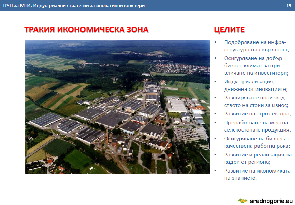Select the bullet 'Развитие и реализация на кадри от региона'
Image resolution: width=295 pixels, height=205 pixels.
[x=258, y=158]
